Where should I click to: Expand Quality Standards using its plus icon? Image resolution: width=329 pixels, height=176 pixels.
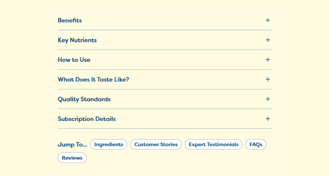coord(268,99)
